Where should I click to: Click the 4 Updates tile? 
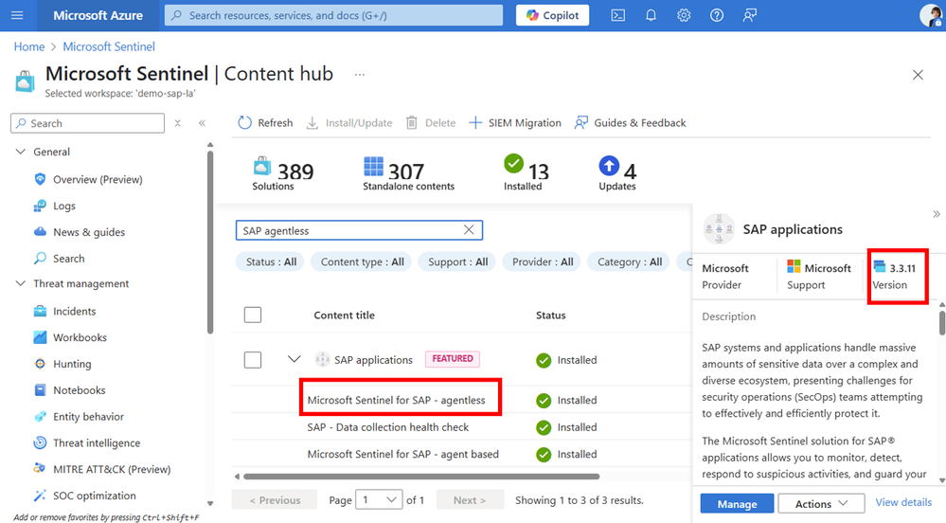click(617, 174)
